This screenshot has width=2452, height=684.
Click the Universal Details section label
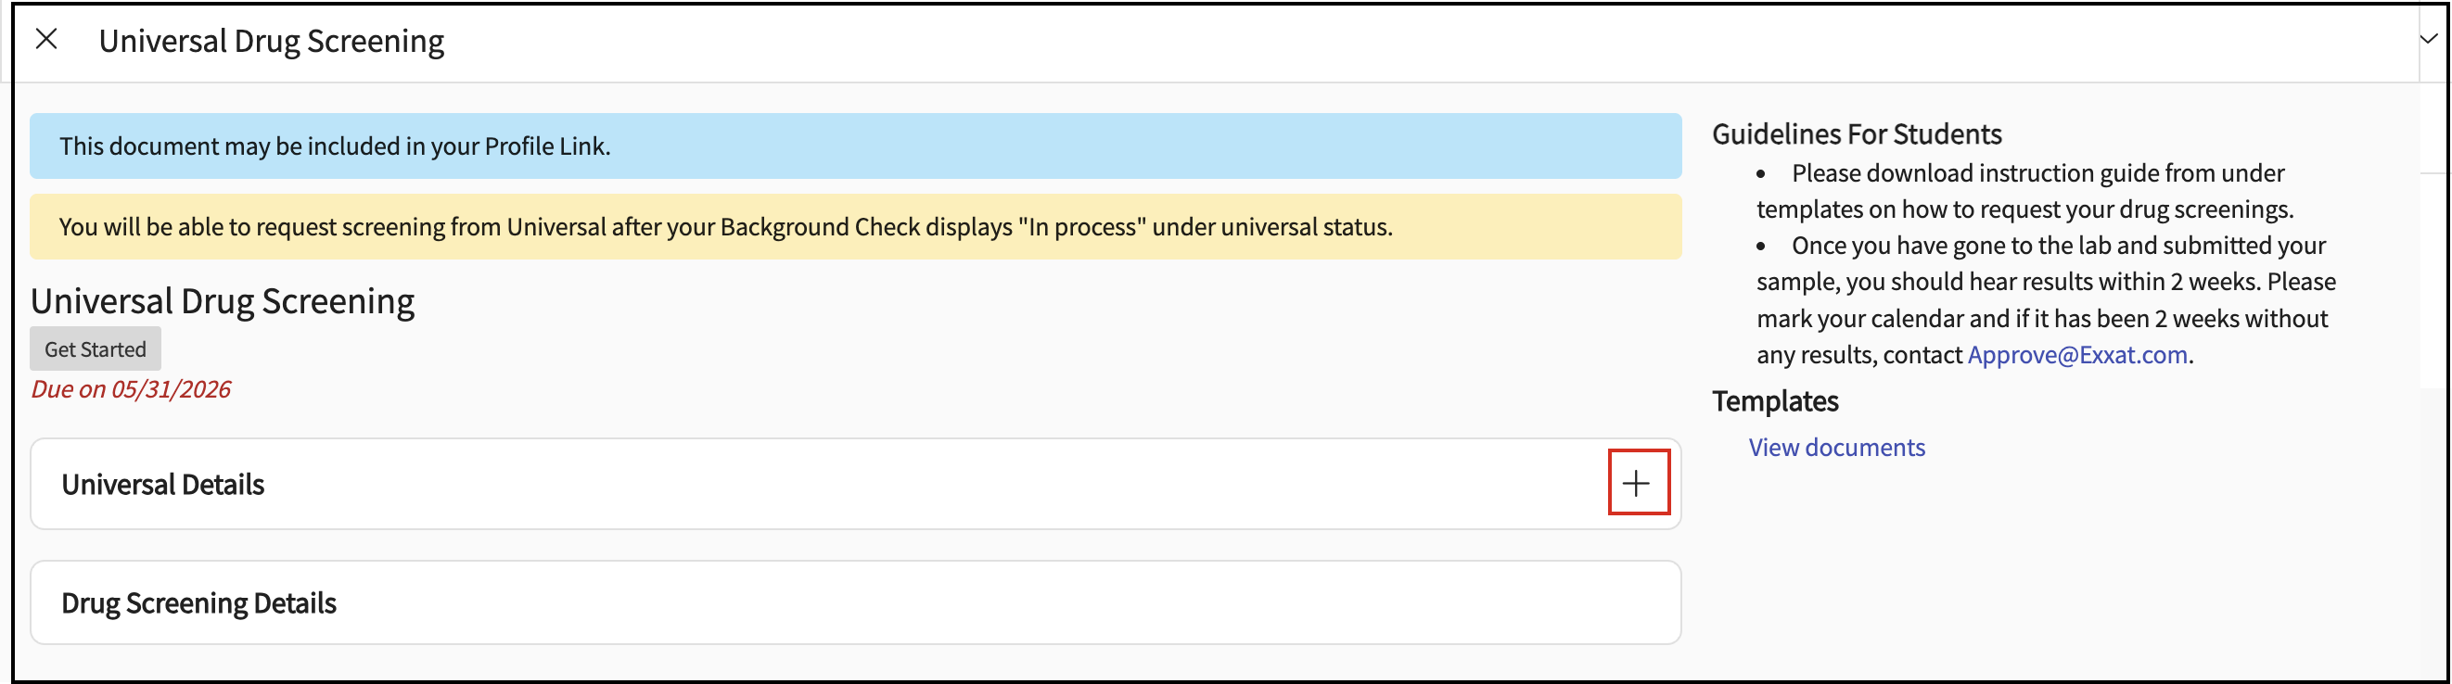point(163,484)
